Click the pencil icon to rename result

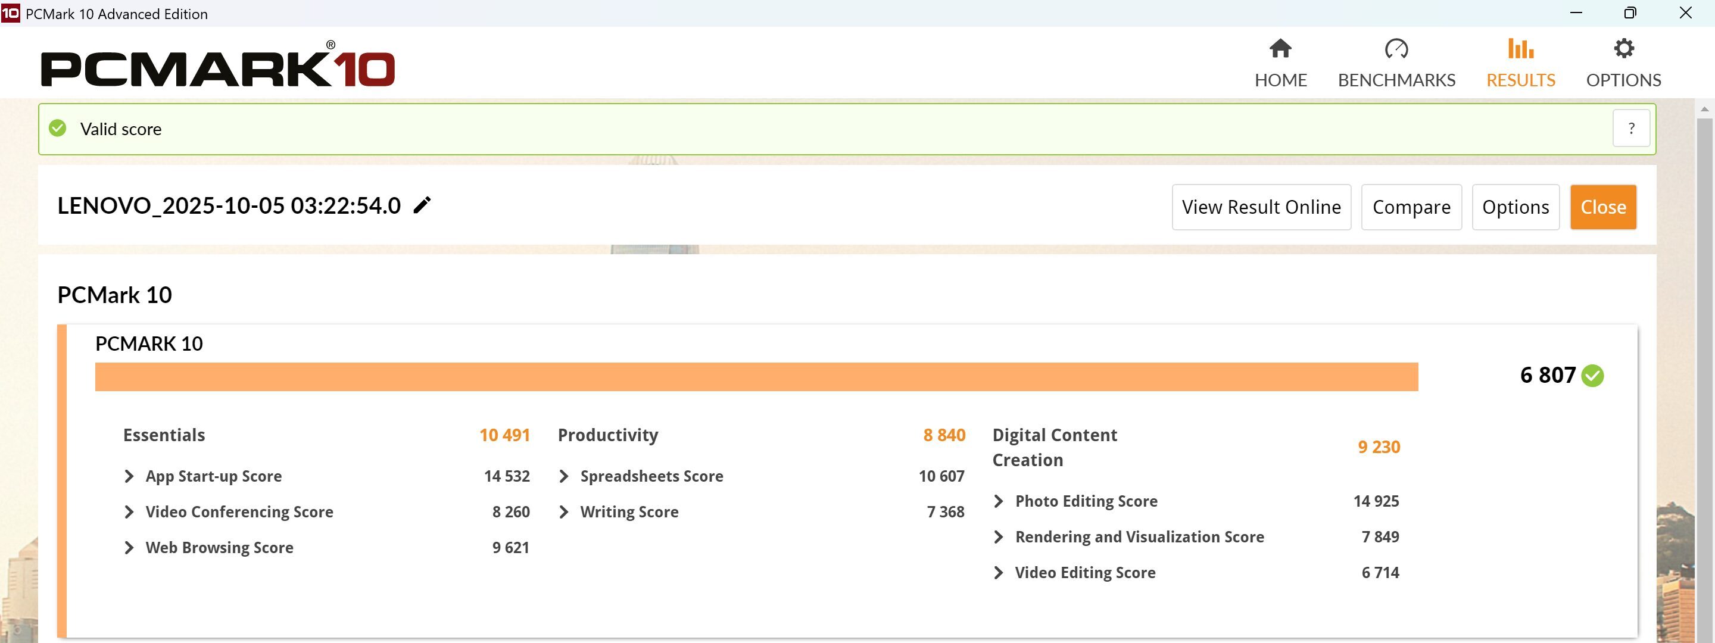click(x=422, y=205)
